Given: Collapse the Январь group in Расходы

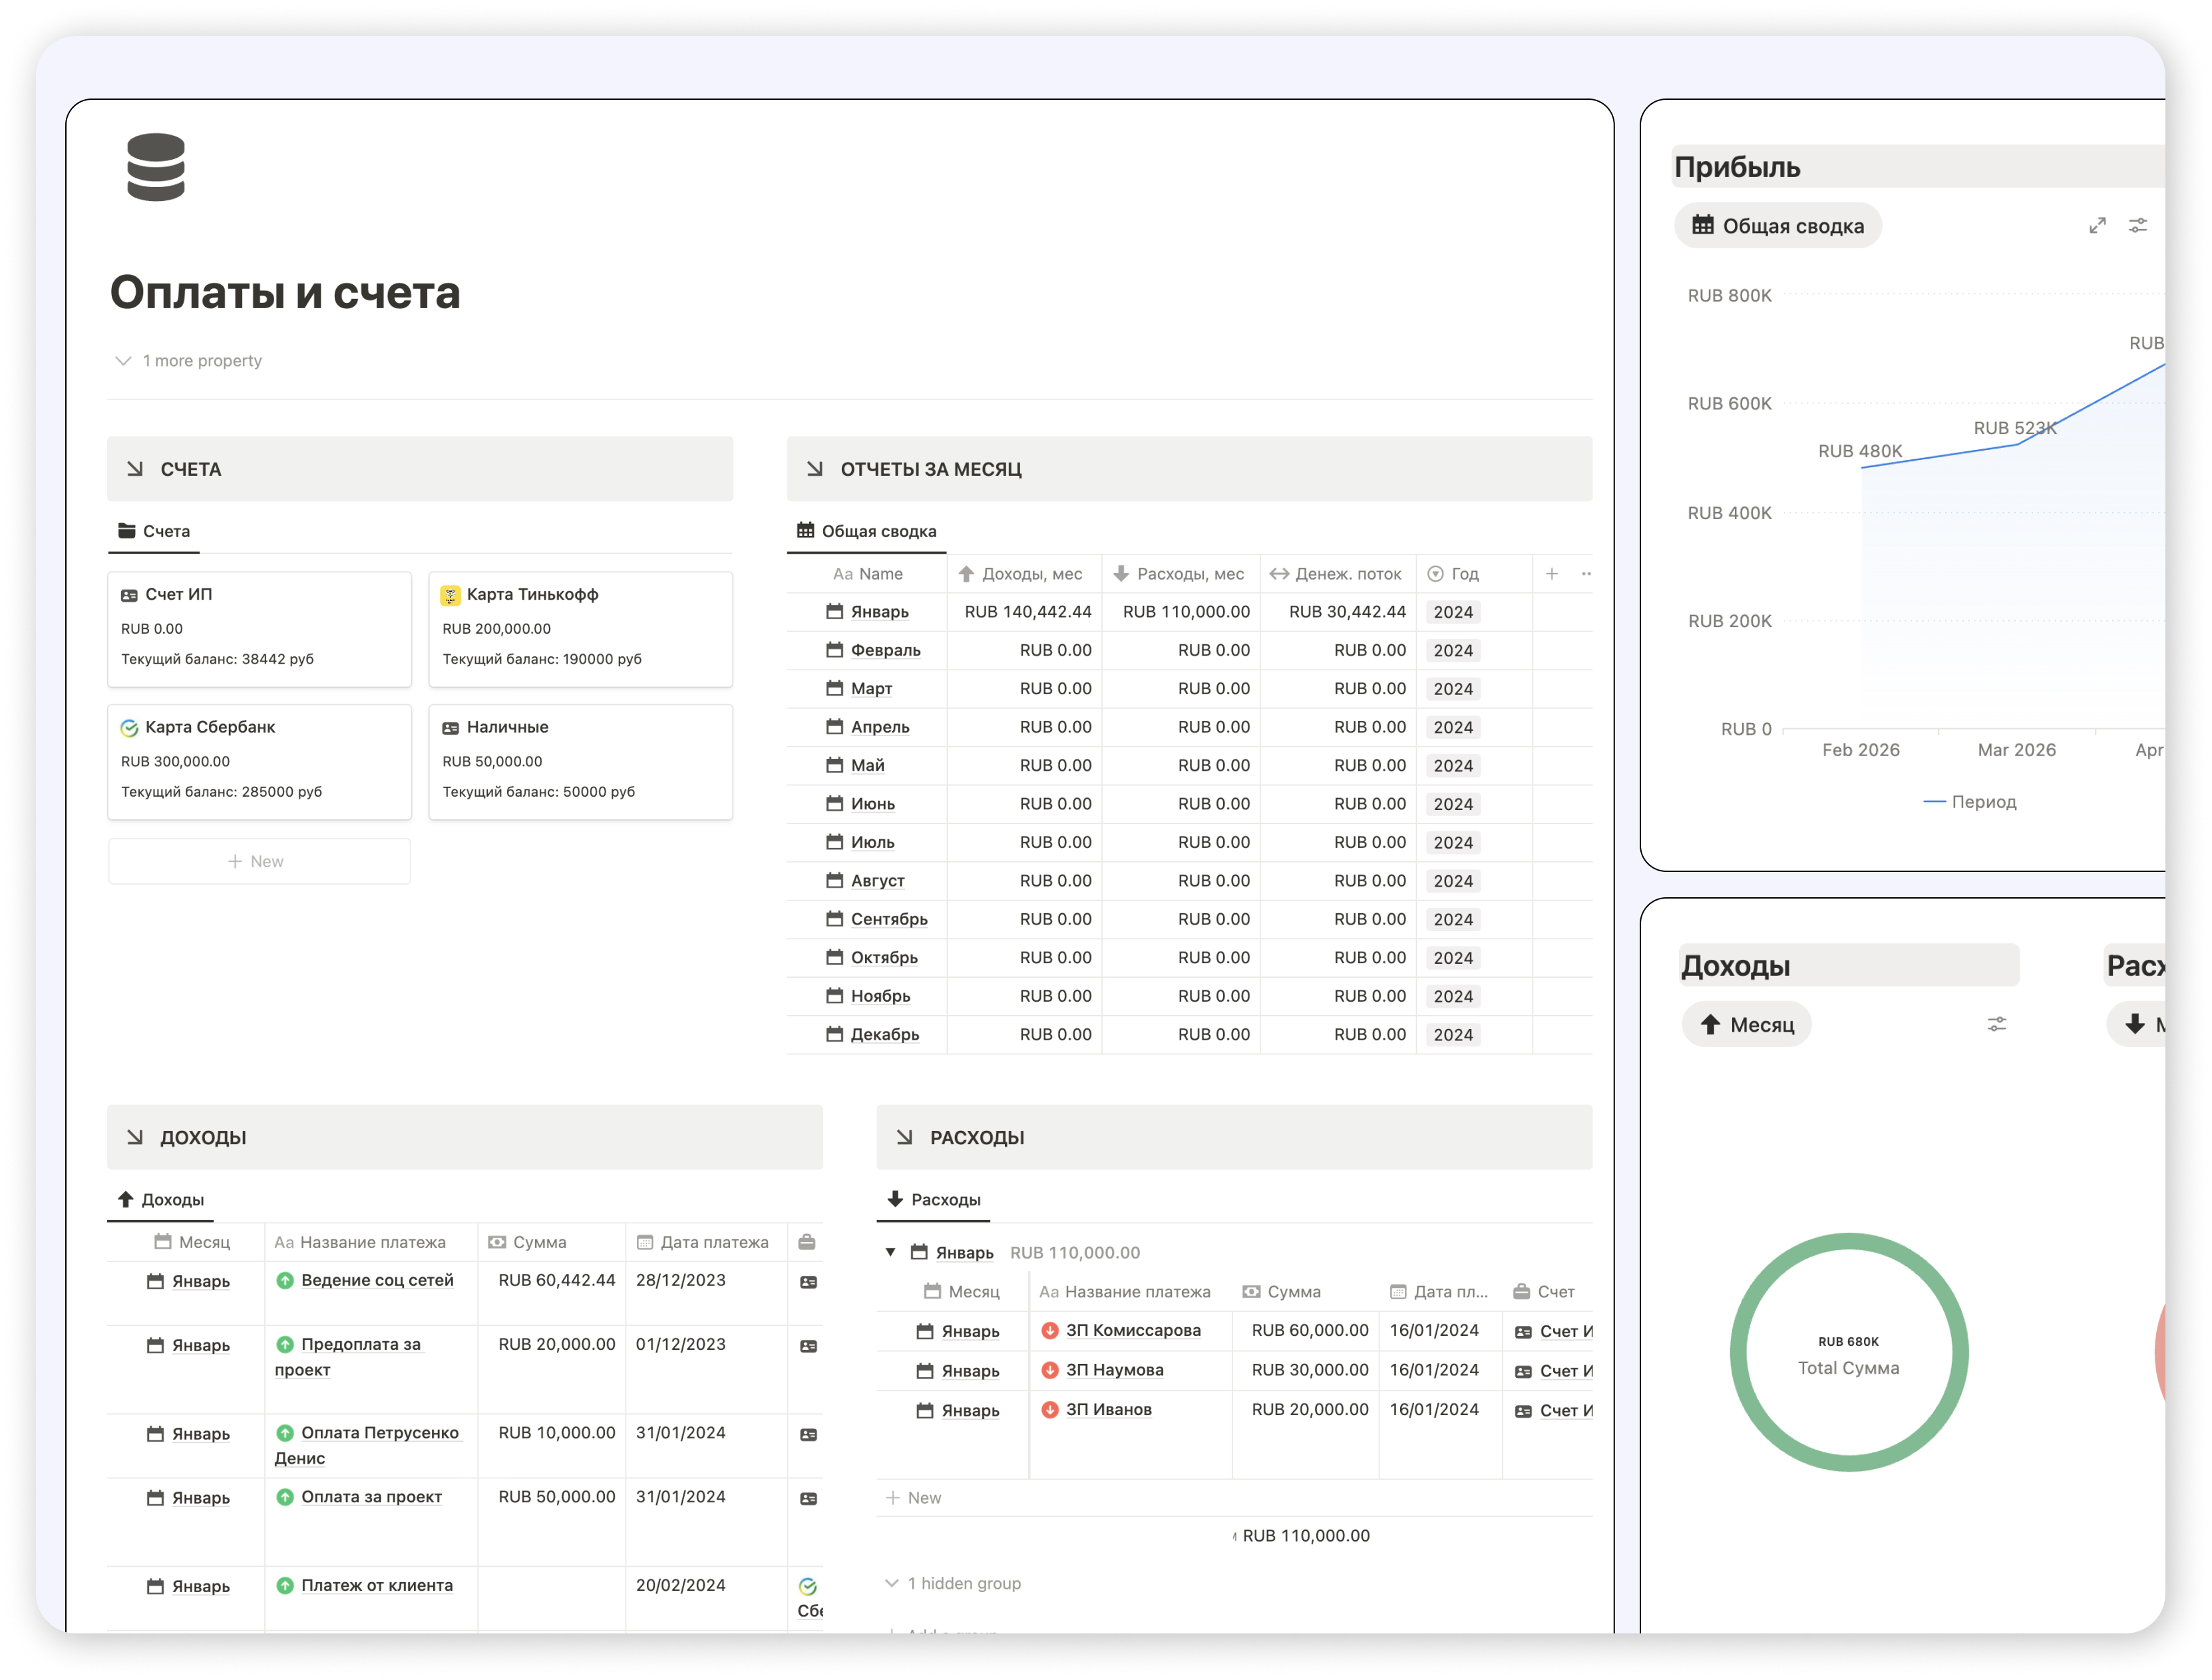Looking at the screenshot, I should (x=890, y=1251).
